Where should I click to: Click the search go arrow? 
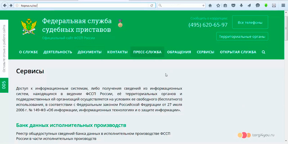[x=203, y=5]
